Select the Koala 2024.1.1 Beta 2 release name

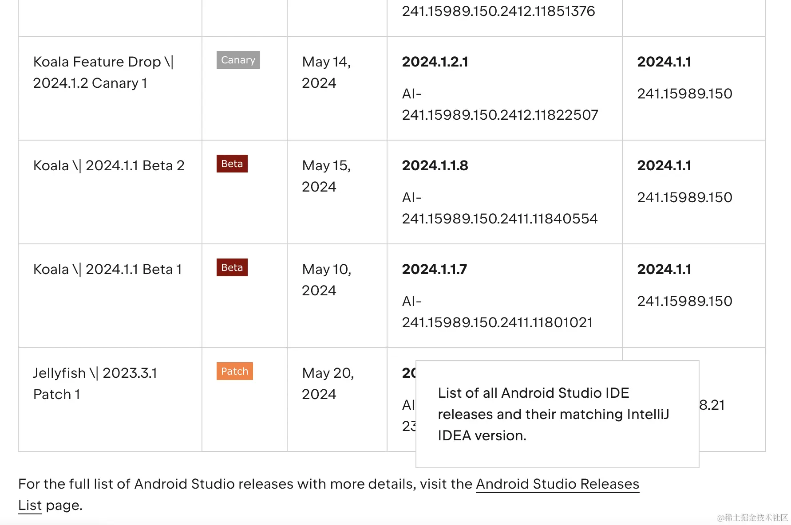[109, 166]
